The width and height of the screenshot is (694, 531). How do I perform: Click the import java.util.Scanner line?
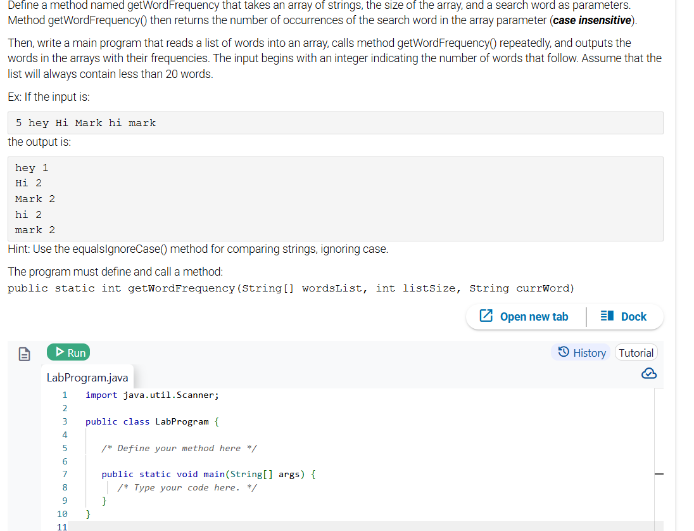point(152,394)
